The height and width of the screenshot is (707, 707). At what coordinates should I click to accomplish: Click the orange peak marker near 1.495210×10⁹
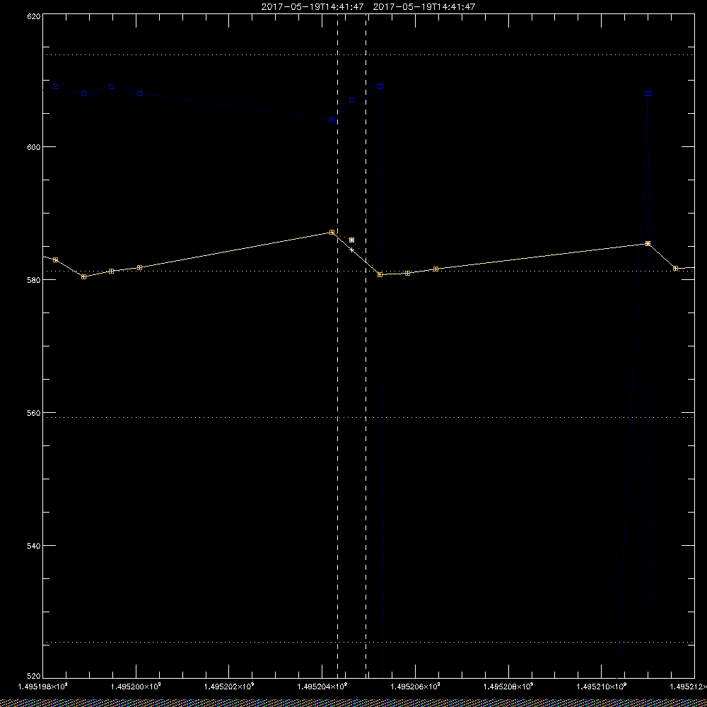(648, 243)
